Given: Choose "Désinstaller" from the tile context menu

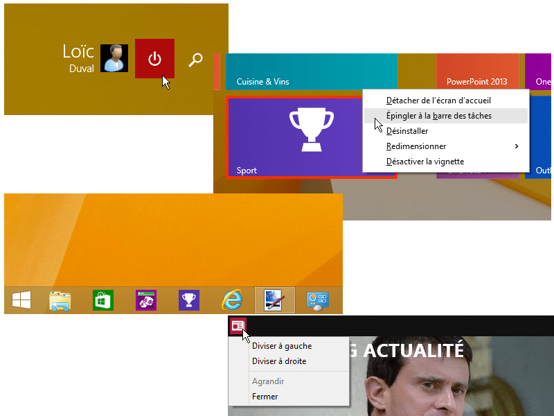Looking at the screenshot, I should [407, 131].
